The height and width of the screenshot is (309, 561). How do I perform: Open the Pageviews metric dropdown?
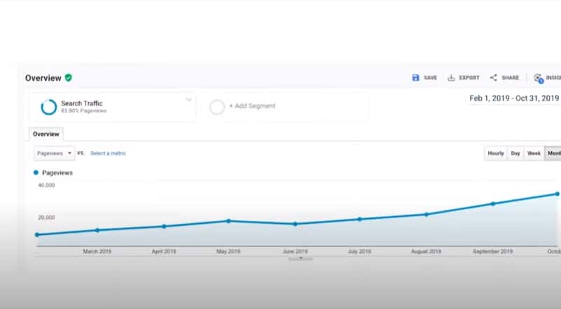coord(55,153)
